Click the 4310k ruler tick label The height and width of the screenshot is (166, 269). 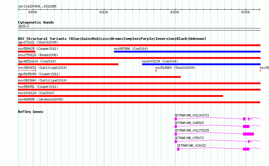(x=104, y=12)
